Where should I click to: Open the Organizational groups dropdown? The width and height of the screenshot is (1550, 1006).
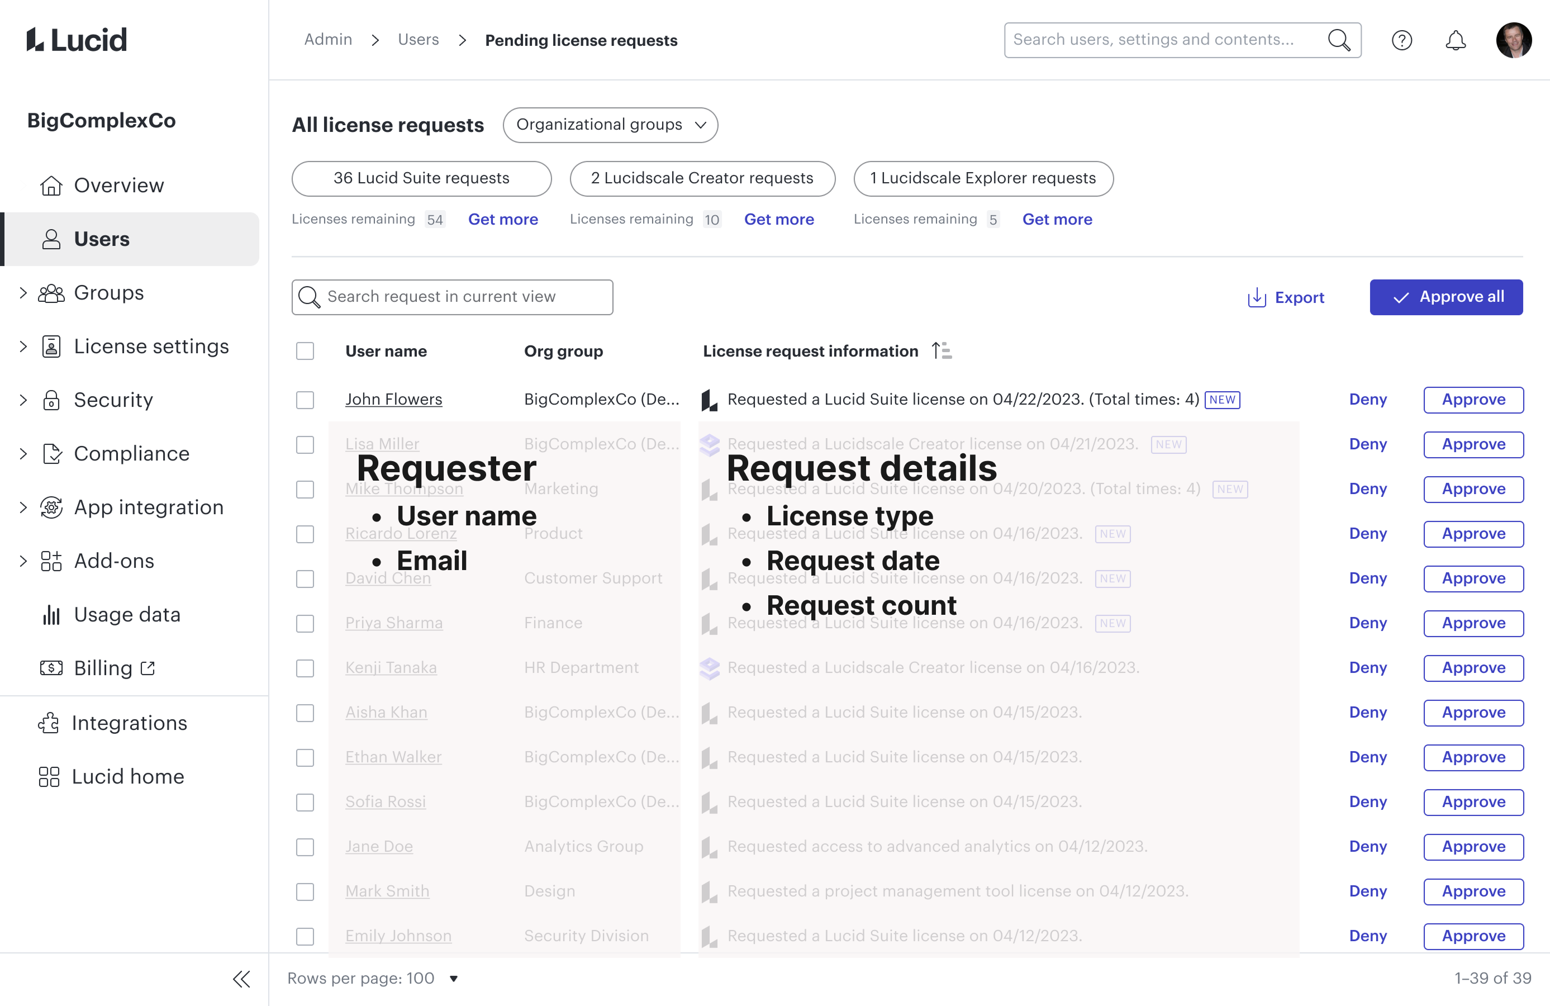[610, 125]
